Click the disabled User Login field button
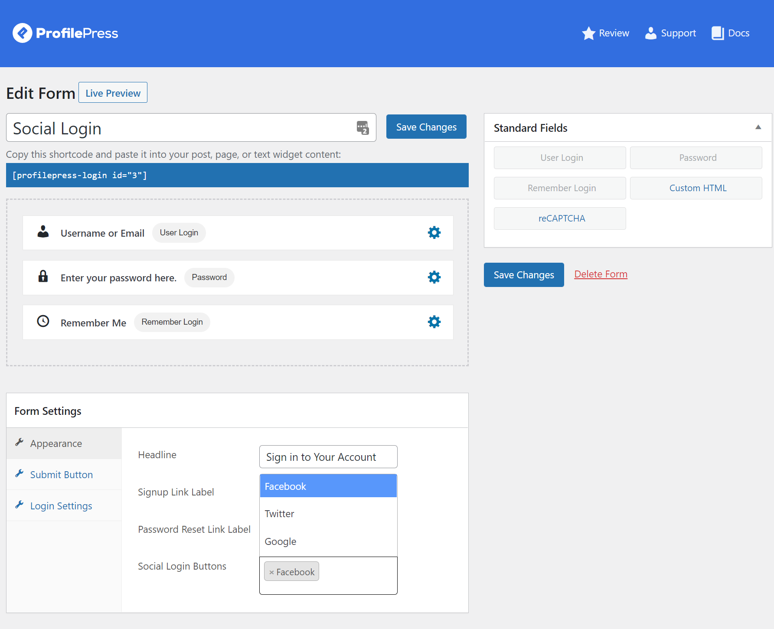The height and width of the screenshot is (629, 774). coord(560,158)
